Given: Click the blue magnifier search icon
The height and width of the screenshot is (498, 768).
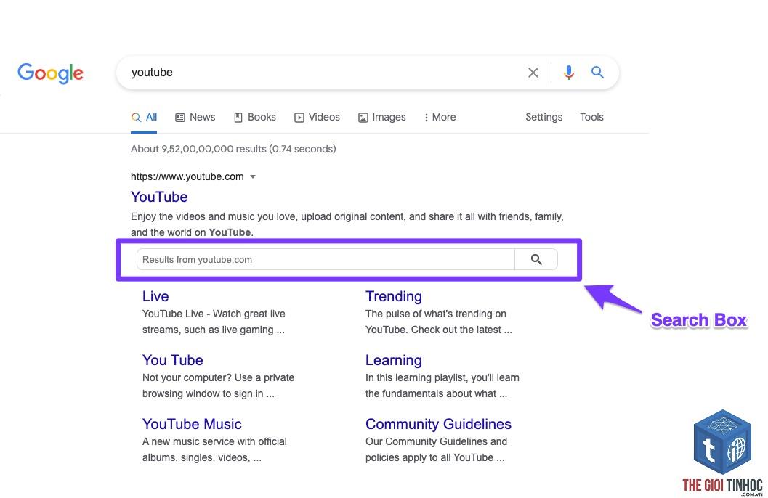Looking at the screenshot, I should (x=597, y=73).
